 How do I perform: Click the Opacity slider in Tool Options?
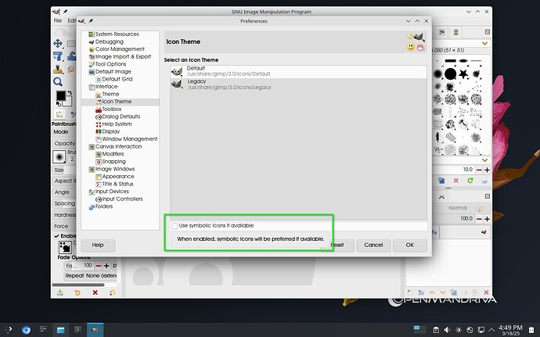(x=64, y=143)
